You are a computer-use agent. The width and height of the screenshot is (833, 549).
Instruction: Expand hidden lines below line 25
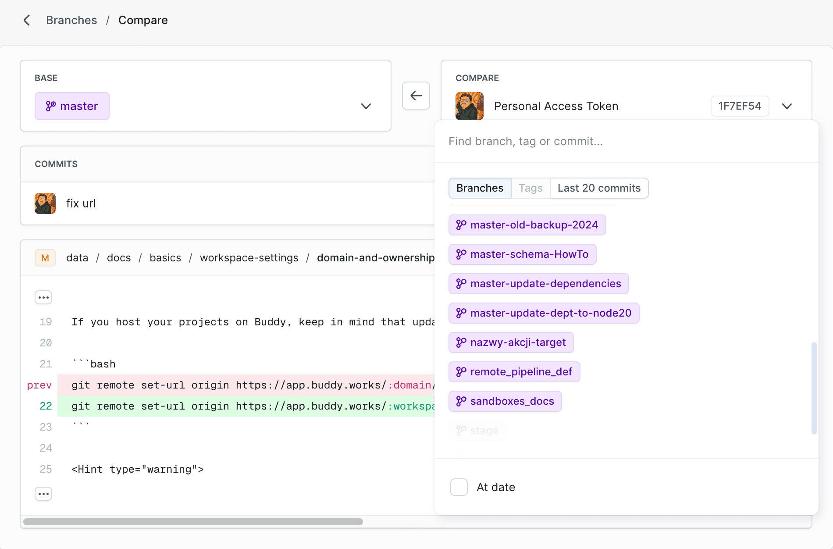click(43, 494)
